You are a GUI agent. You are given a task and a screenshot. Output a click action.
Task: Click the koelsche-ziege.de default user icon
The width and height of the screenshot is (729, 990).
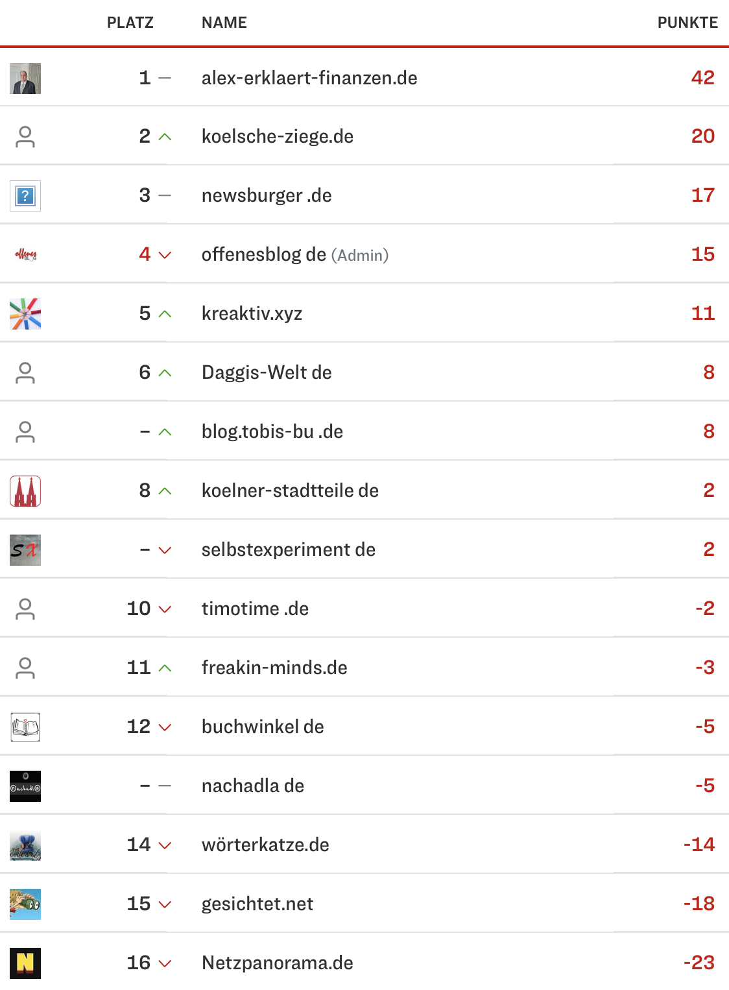(25, 137)
